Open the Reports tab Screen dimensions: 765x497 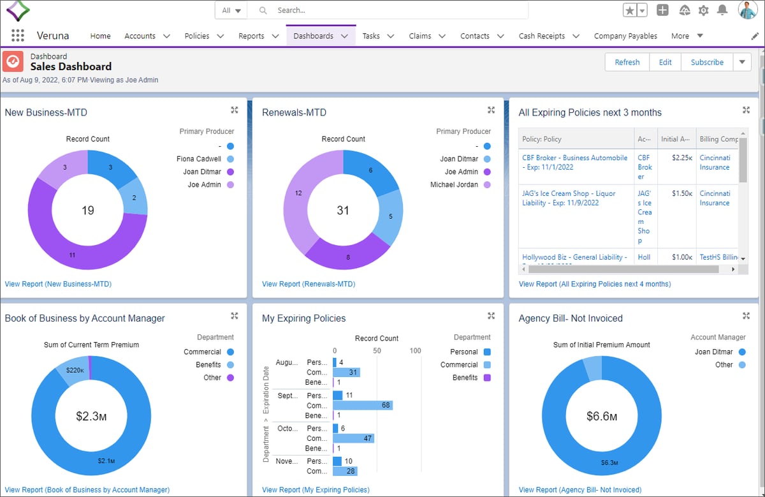coord(251,36)
